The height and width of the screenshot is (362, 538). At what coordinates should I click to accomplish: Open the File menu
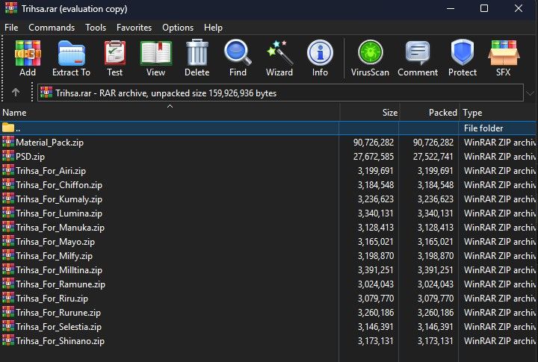[x=11, y=28]
